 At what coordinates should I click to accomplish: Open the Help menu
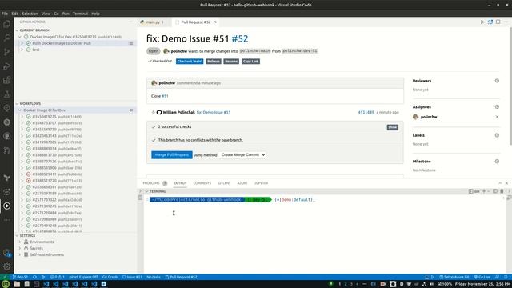(95, 14)
